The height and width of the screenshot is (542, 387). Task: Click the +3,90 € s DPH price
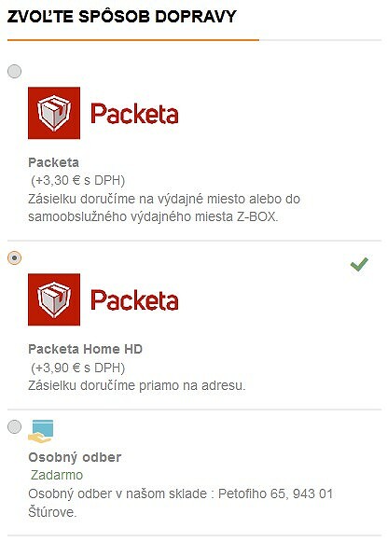tap(78, 368)
